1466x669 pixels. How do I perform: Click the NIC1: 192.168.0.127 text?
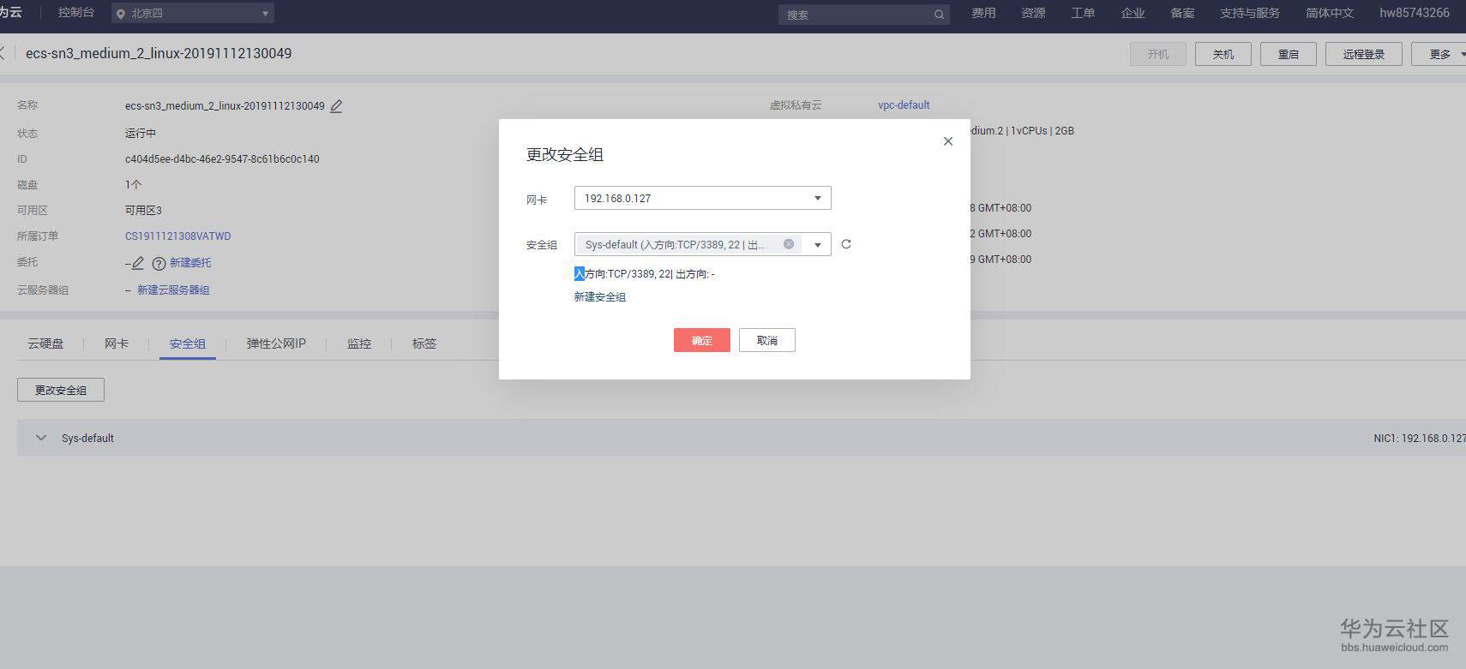(1420, 439)
